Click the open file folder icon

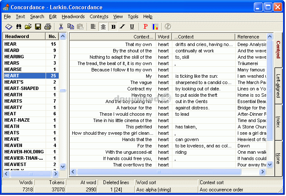click(28, 27)
